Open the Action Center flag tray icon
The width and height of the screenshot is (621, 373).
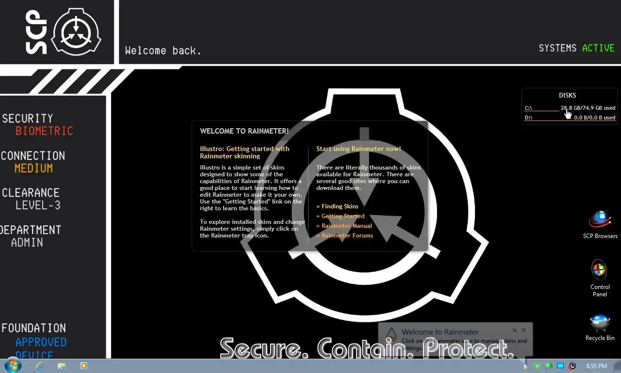[x=549, y=366]
